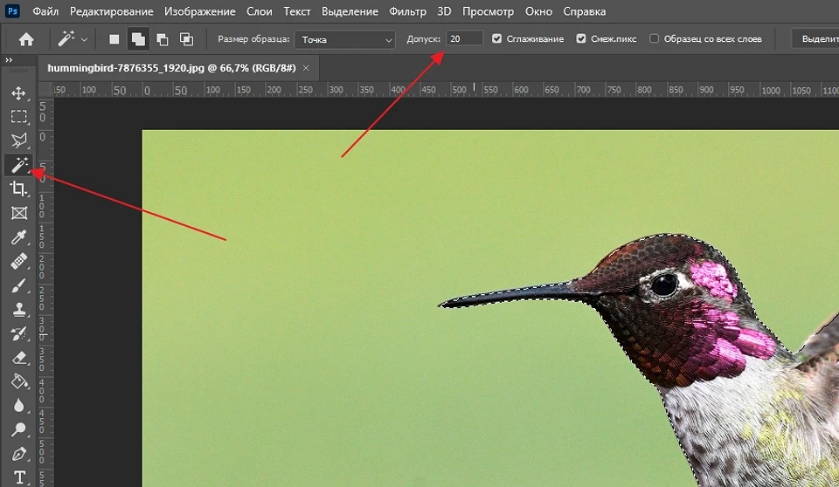Select the Clone Stamp tool
The width and height of the screenshot is (839, 487).
18,309
